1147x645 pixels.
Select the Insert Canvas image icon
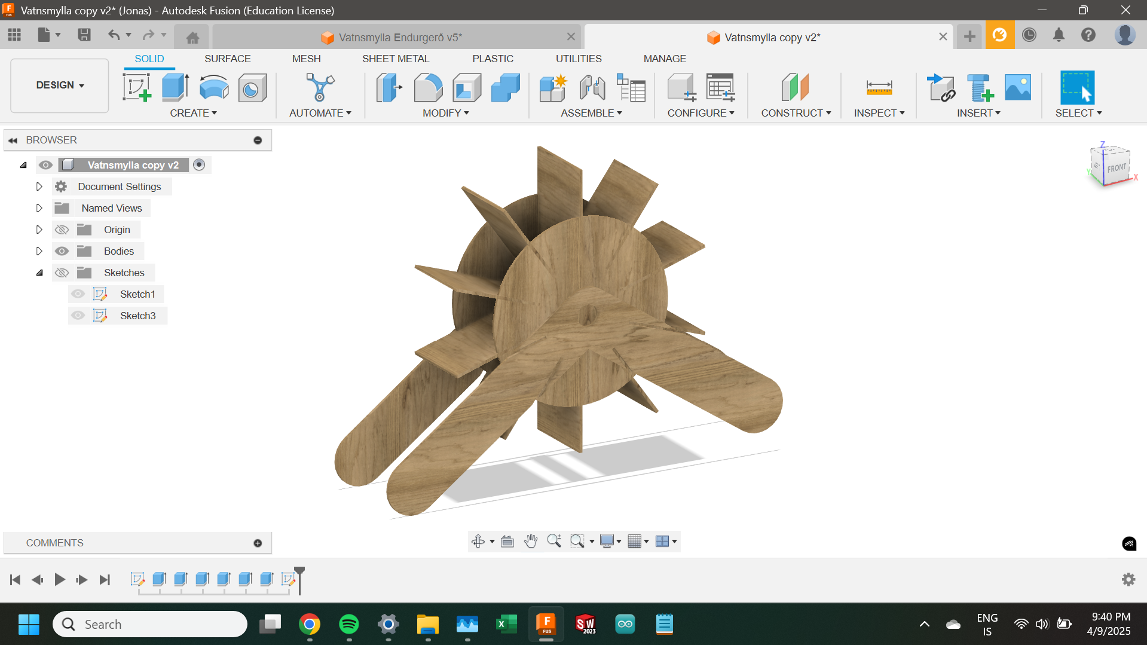[x=1018, y=88]
